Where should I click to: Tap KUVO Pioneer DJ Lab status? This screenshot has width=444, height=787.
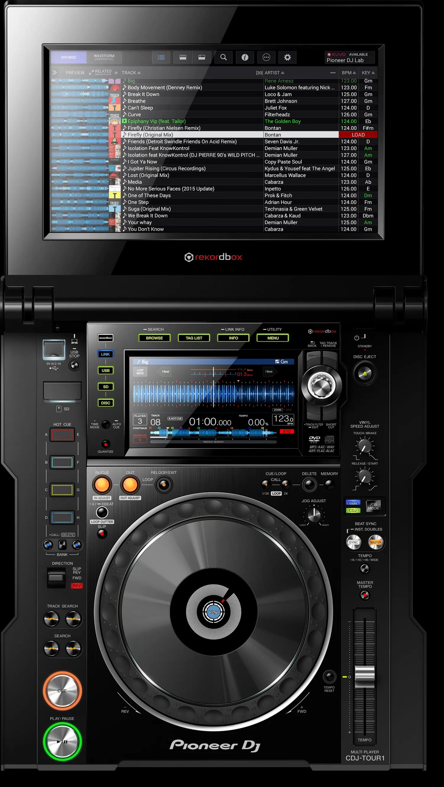(350, 57)
